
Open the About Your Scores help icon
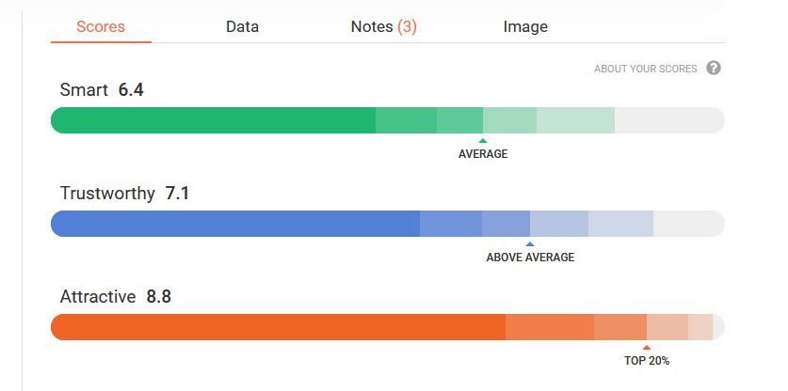click(713, 68)
